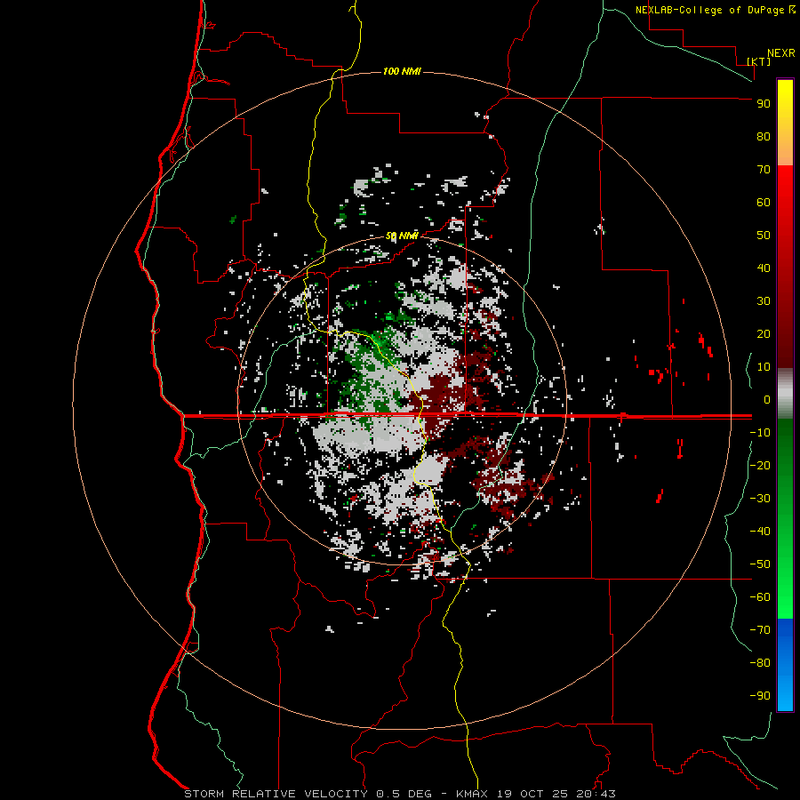Click the -50 value on velocity scale

pyautogui.click(x=760, y=564)
